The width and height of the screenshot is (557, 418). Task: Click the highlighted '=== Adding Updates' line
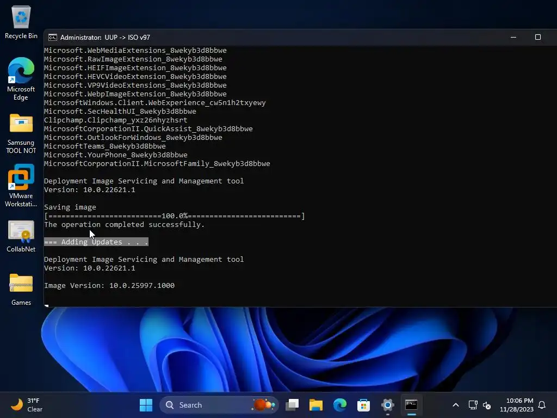click(x=96, y=242)
